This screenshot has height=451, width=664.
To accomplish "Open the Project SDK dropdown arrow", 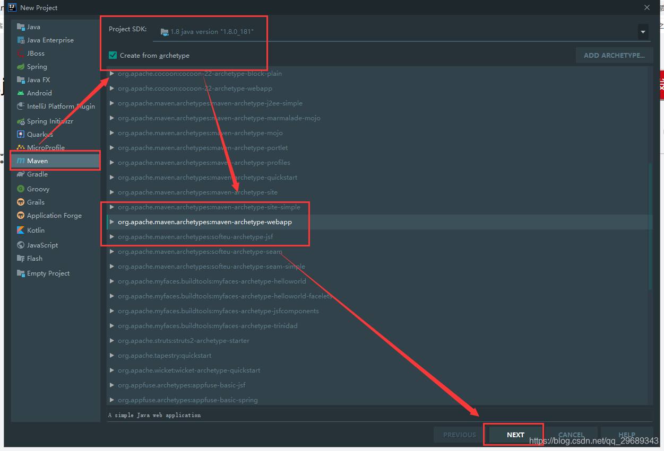I will [x=643, y=32].
